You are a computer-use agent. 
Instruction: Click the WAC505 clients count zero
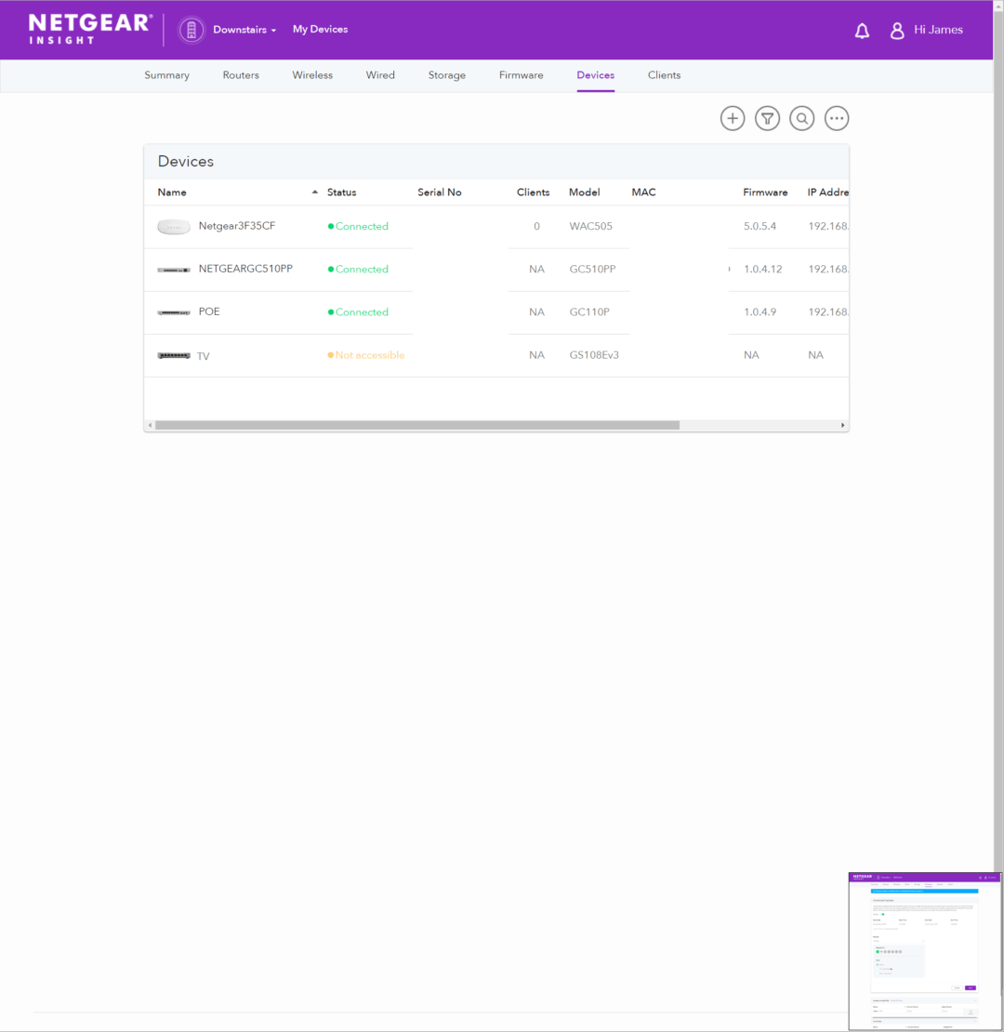coord(536,226)
